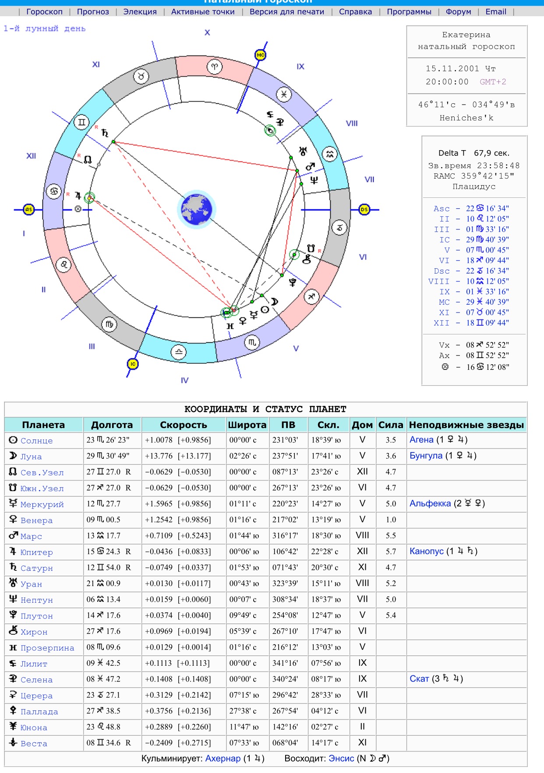Open the Скат fixed star link
Screen dimensions: 544x773
coord(419,678)
